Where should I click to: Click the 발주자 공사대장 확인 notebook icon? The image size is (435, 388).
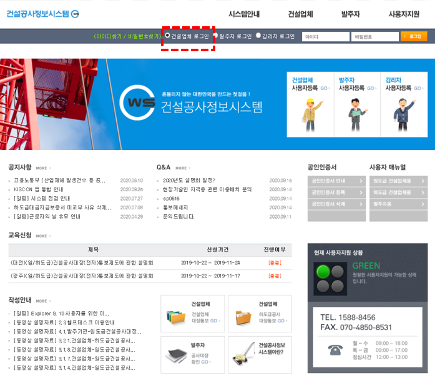[x=176, y=356]
